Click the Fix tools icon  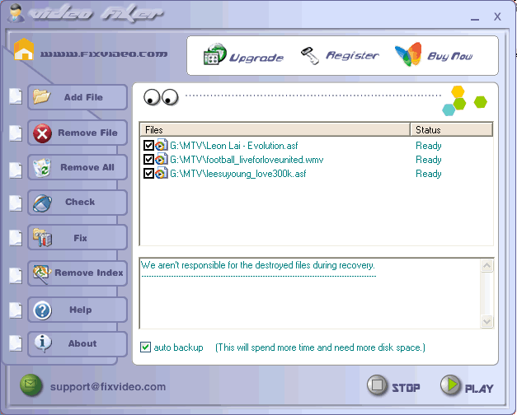pos(42,237)
